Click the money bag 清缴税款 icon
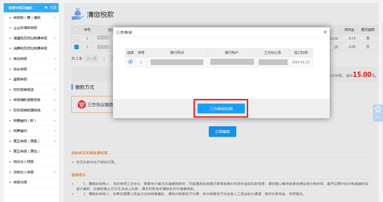The width and height of the screenshot is (383, 202). pos(77,15)
